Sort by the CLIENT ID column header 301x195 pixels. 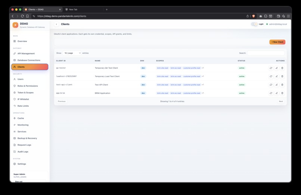[61, 61]
